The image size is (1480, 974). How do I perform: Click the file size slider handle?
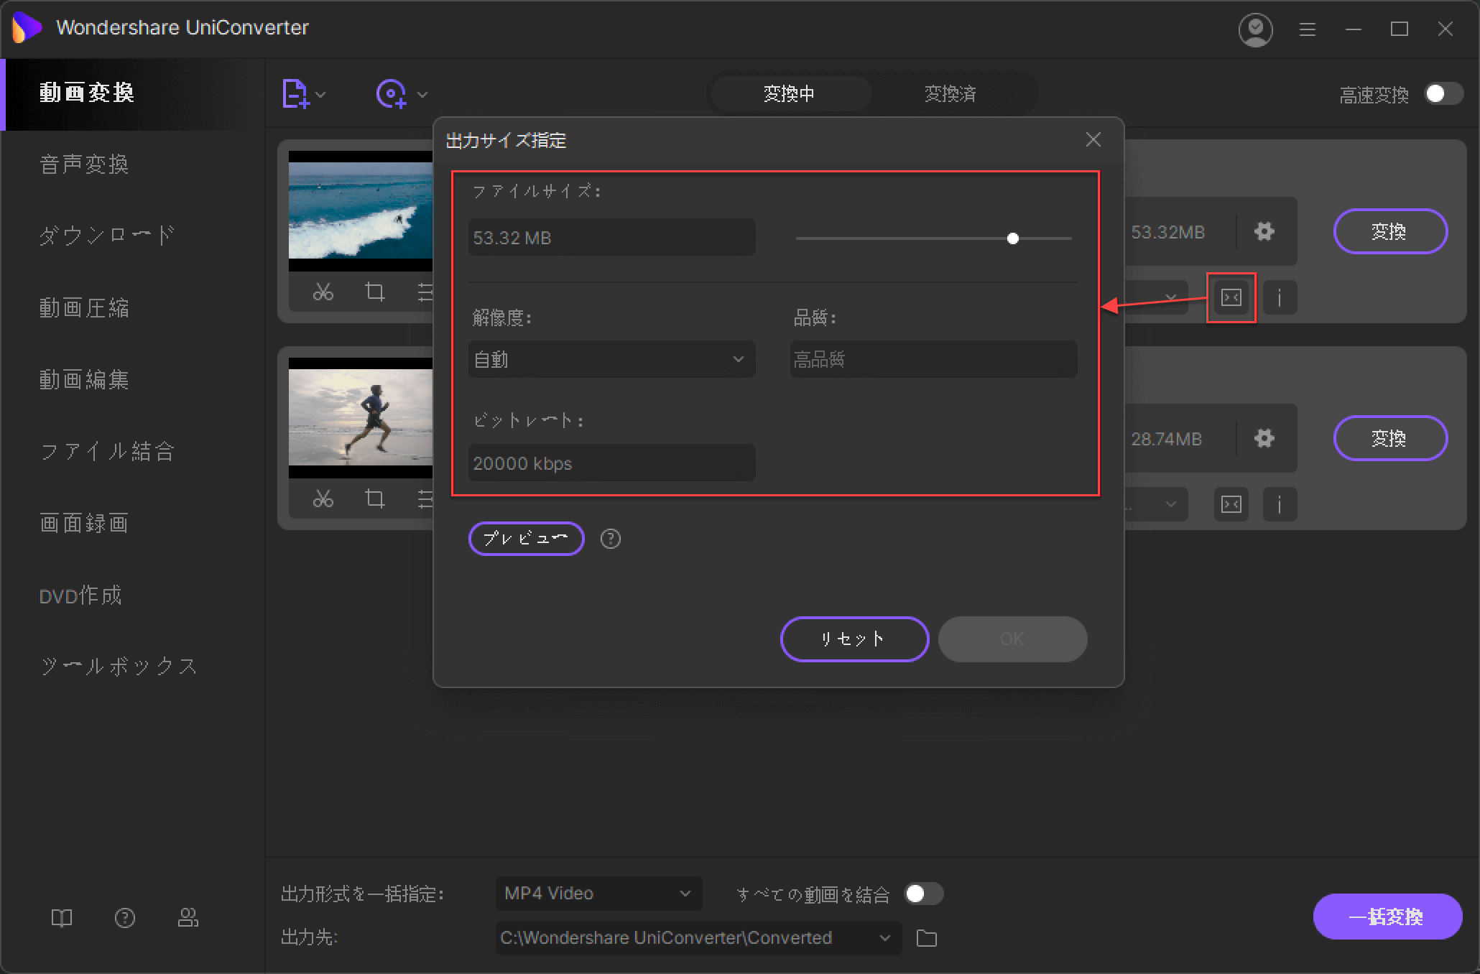pyautogui.click(x=1013, y=238)
